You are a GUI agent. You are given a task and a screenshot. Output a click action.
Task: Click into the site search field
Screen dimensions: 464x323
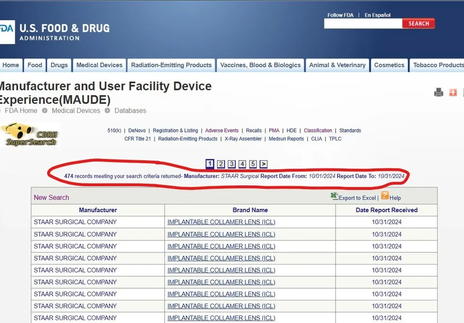pyautogui.click(x=363, y=24)
